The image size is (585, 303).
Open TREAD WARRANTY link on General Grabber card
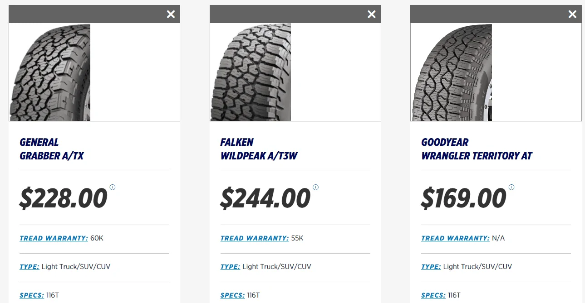tap(53, 238)
